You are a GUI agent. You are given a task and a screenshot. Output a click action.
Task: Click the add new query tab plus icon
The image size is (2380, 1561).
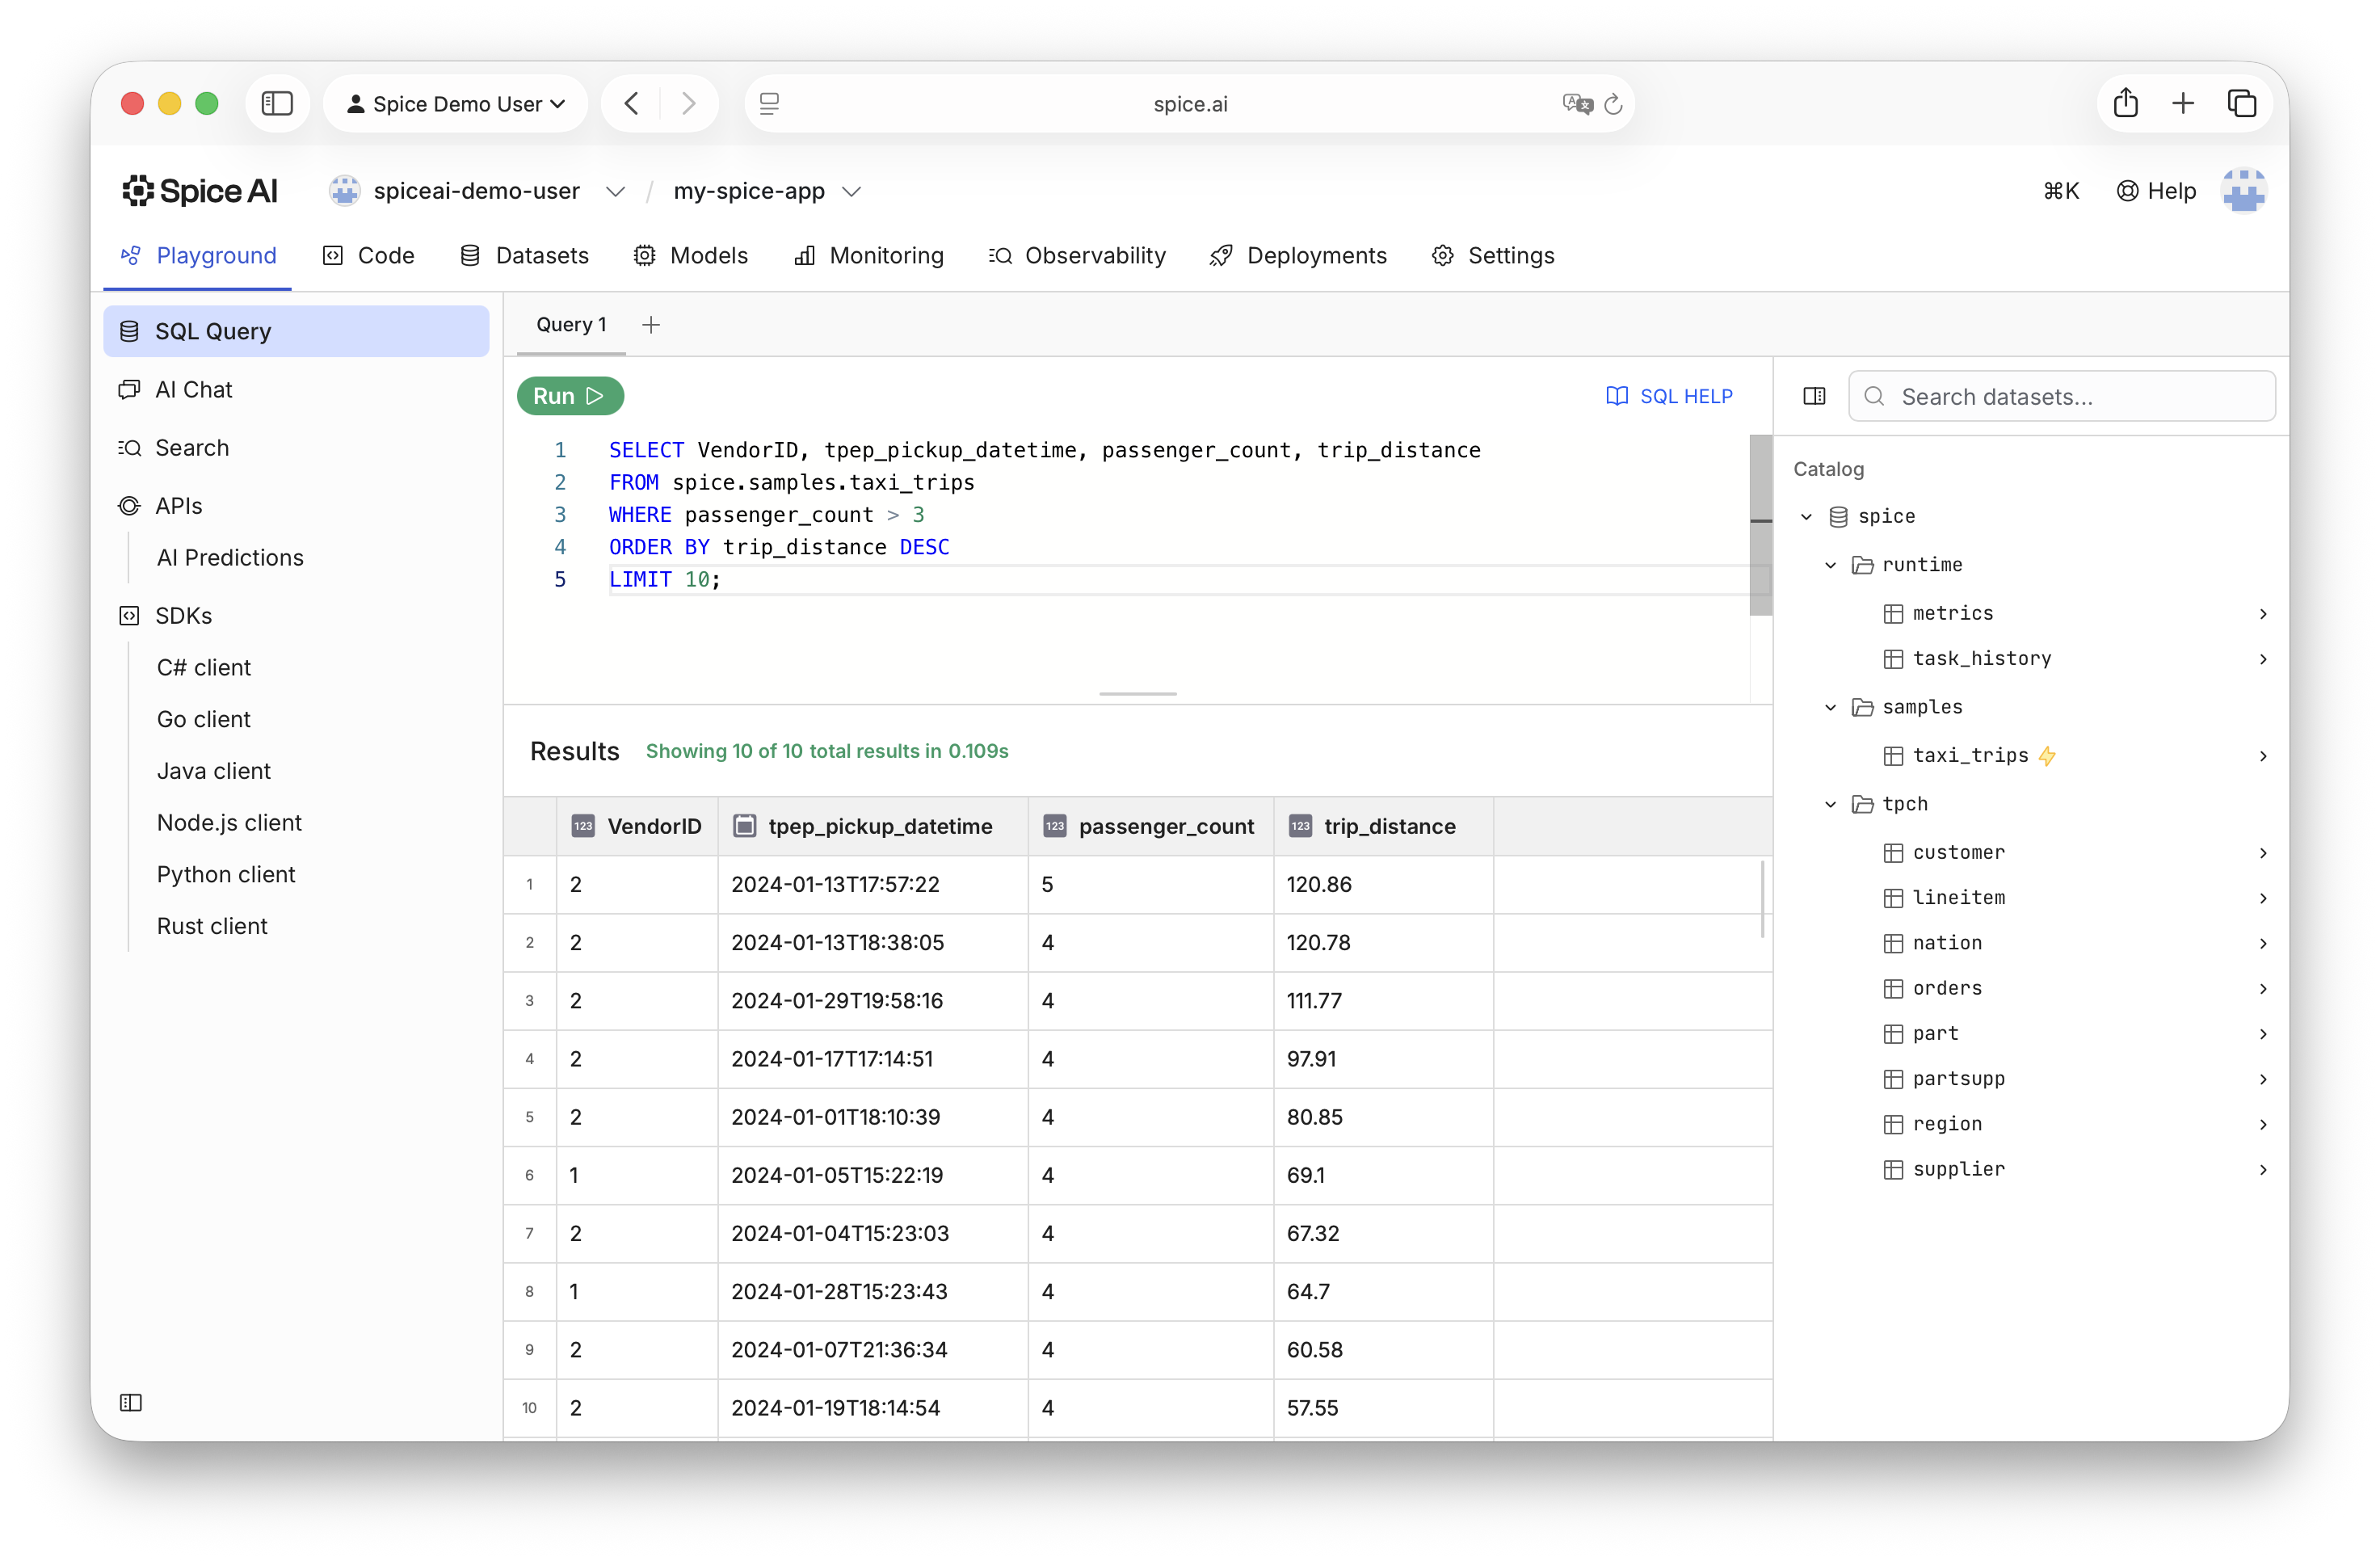point(651,325)
